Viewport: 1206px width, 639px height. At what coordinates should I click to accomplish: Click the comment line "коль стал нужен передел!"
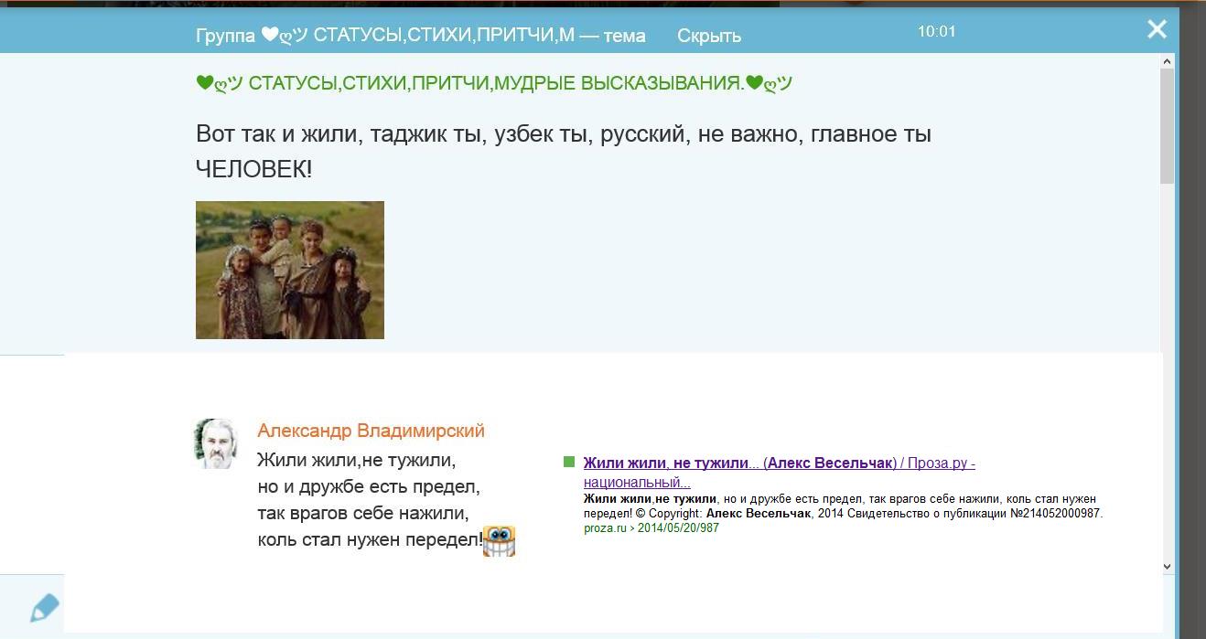point(370,540)
